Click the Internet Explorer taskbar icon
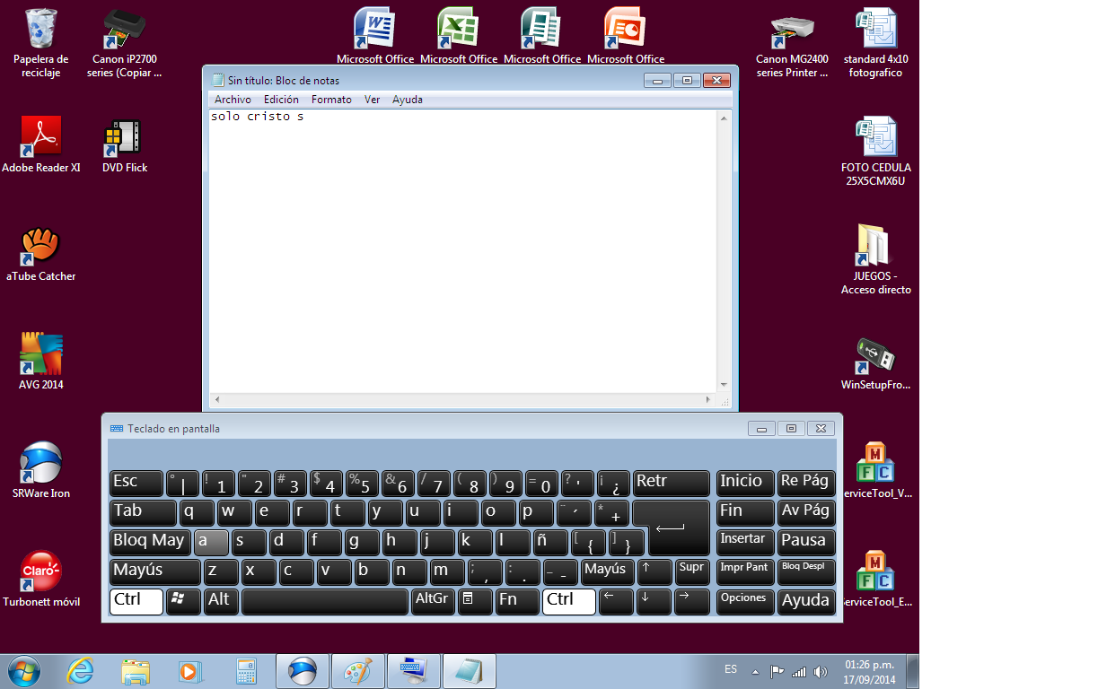The width and height of the screenshot is (1098, 689). point(81,671)
